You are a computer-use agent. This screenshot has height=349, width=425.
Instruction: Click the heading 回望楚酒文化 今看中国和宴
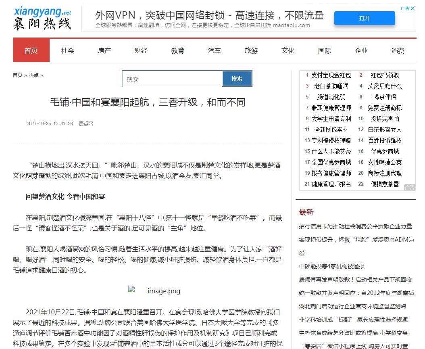pyautogui.click(x=65, y=196)
